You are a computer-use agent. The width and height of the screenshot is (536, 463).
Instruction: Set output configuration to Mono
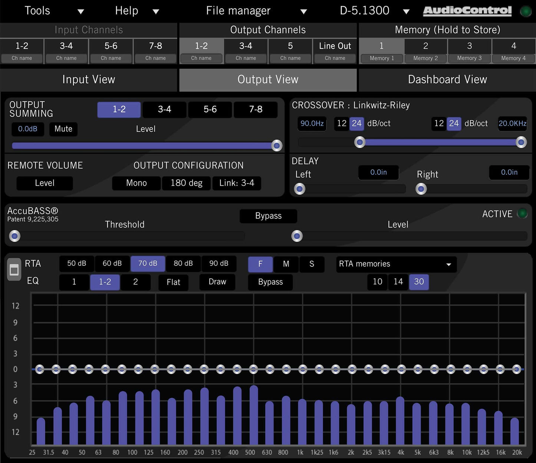pos(136,183)
